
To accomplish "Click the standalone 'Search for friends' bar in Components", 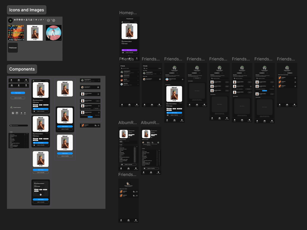I will [x=19, y=126].
